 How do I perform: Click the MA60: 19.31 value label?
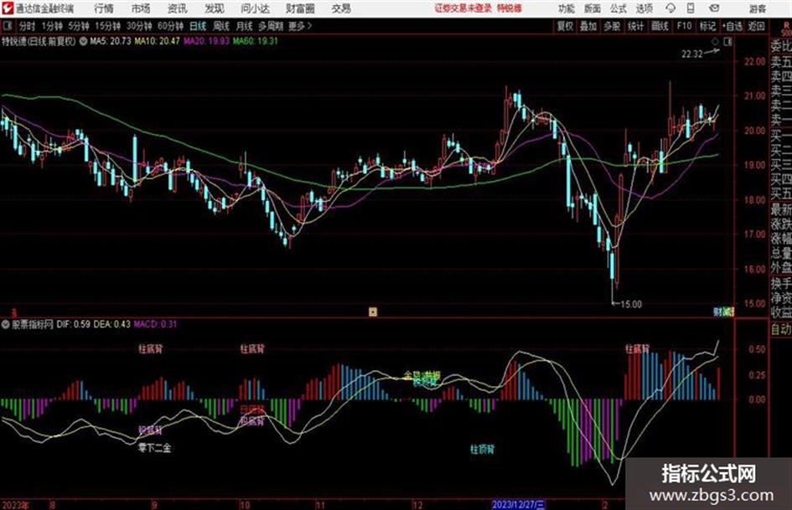(x=255, y=41)
